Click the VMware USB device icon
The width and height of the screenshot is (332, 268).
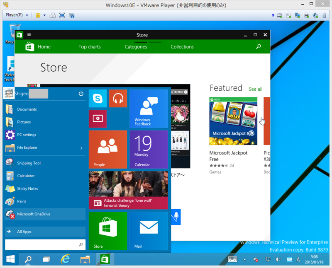coord(324,15)
